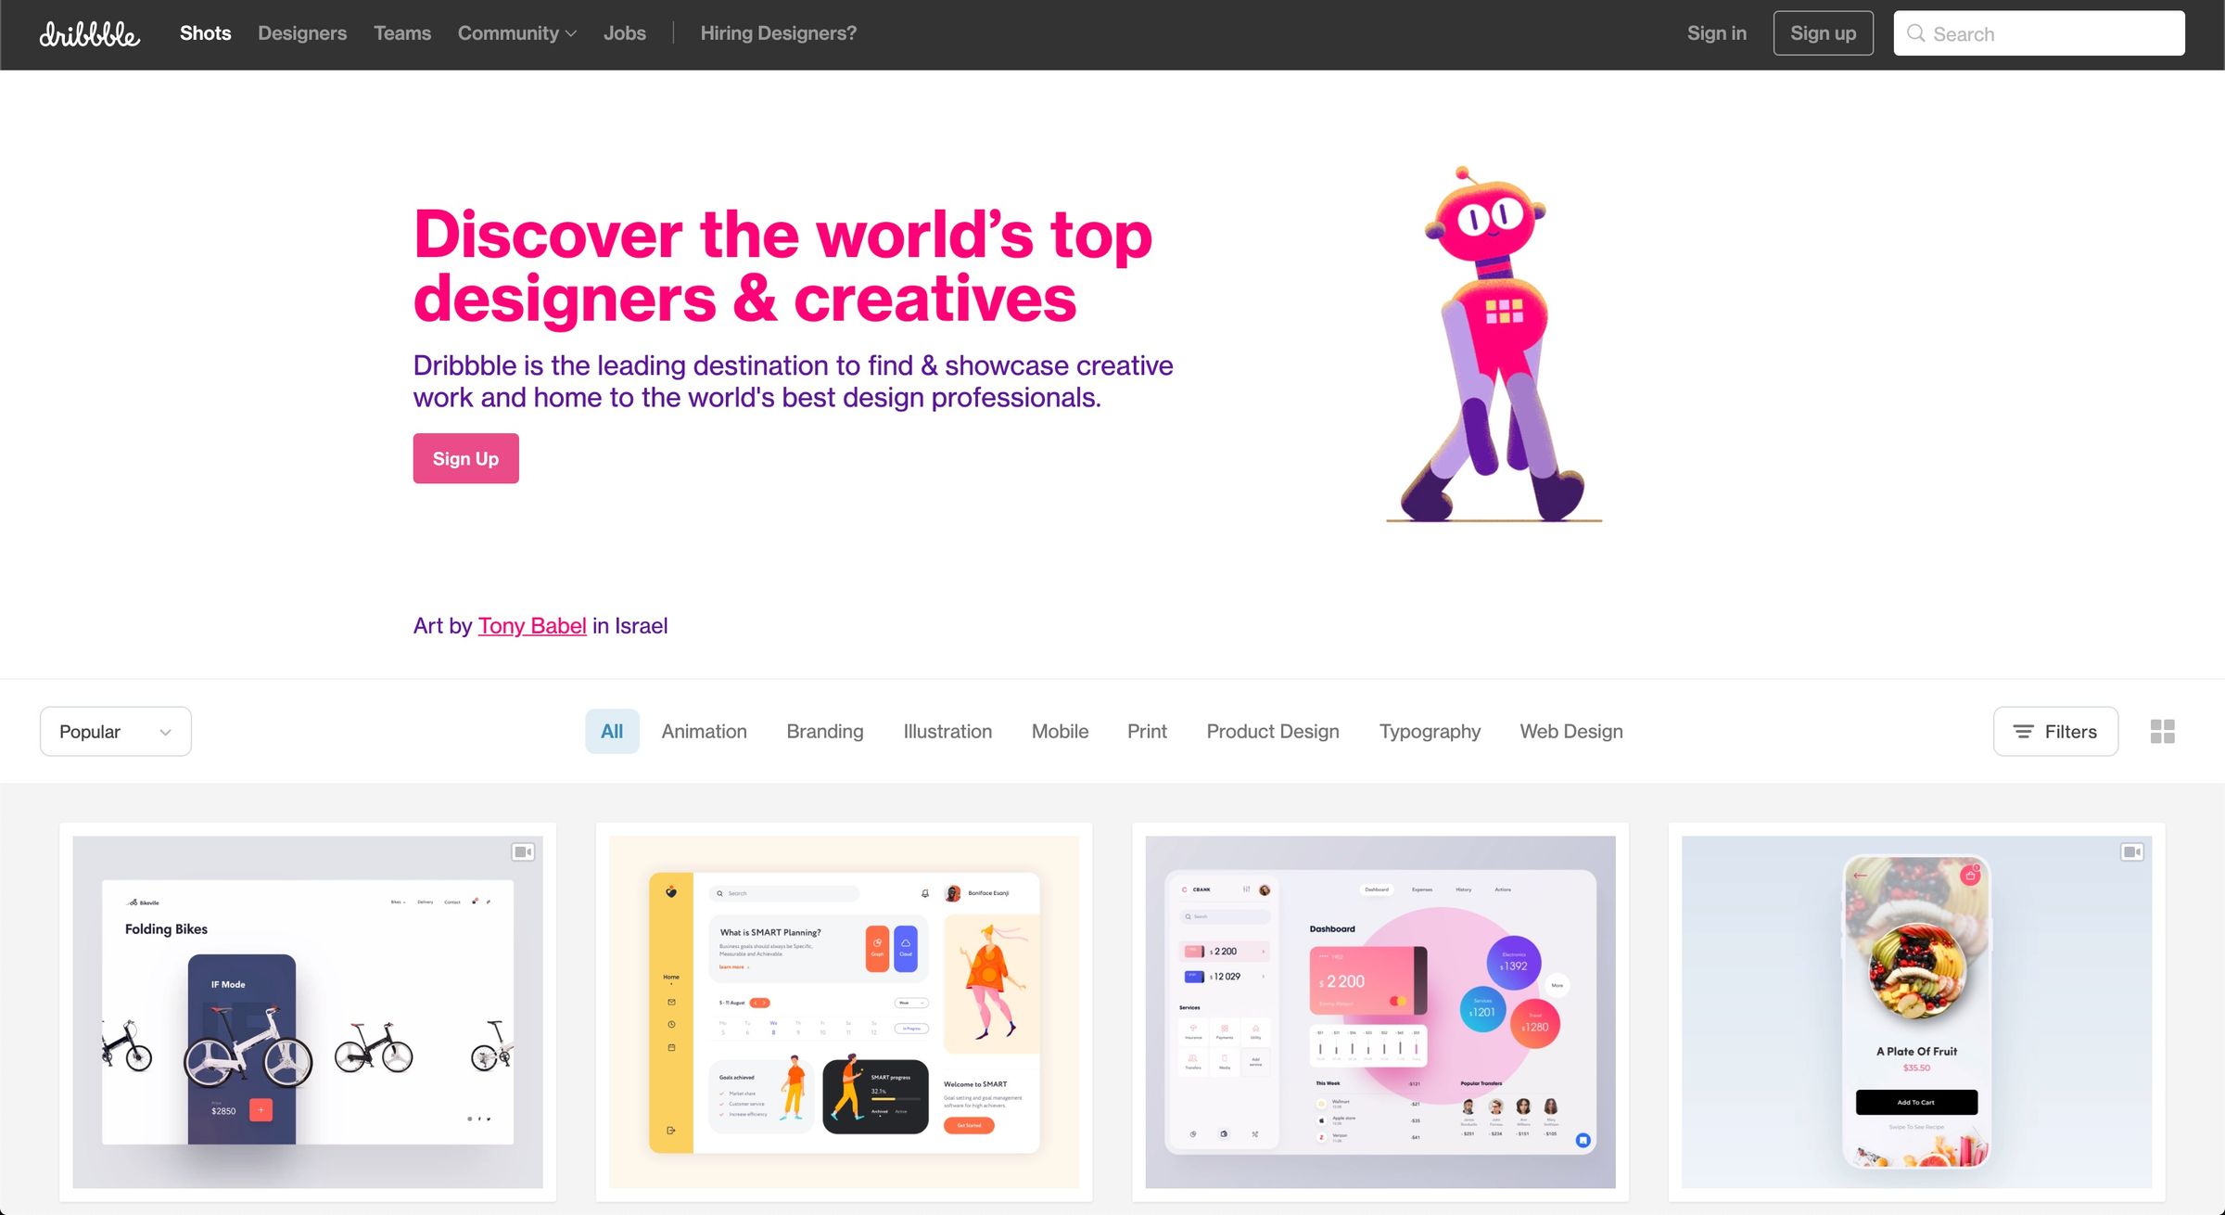Select the Product Design category
Viewport: 2225px width, 1215px height.
[x=1273, y=732]
